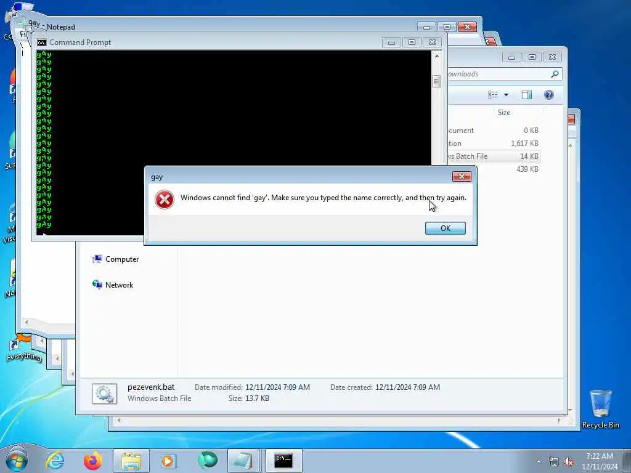
Task: Open the network tray icon
Action: tap(554, 462)
